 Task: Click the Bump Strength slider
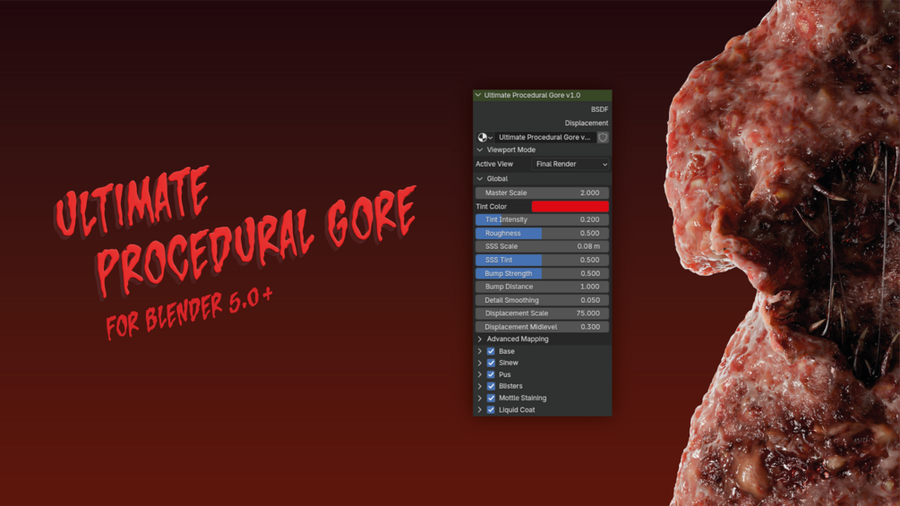(542, 274)
